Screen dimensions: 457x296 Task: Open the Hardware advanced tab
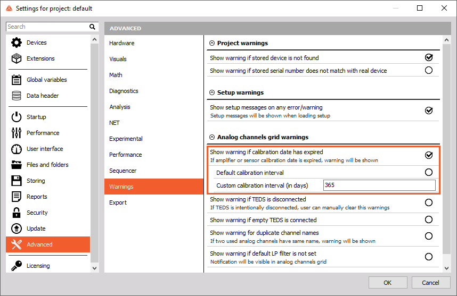coord(154,43)
